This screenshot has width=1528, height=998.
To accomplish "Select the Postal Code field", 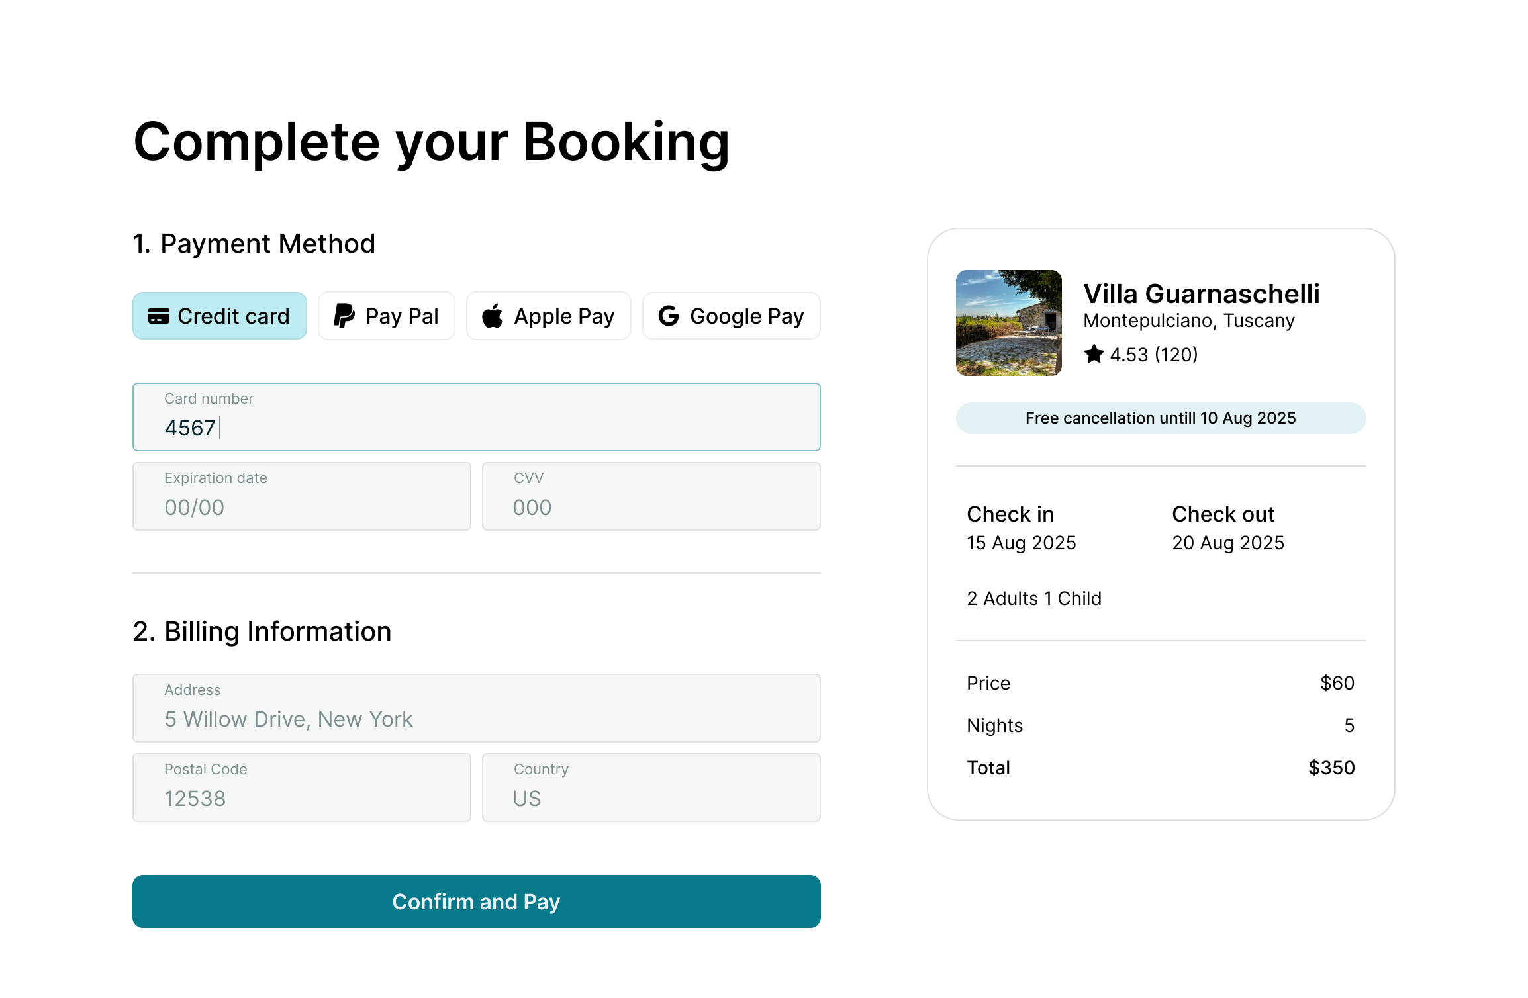I will [x=302, y=789].
